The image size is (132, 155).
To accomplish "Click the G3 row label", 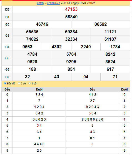I will point(7,36).
